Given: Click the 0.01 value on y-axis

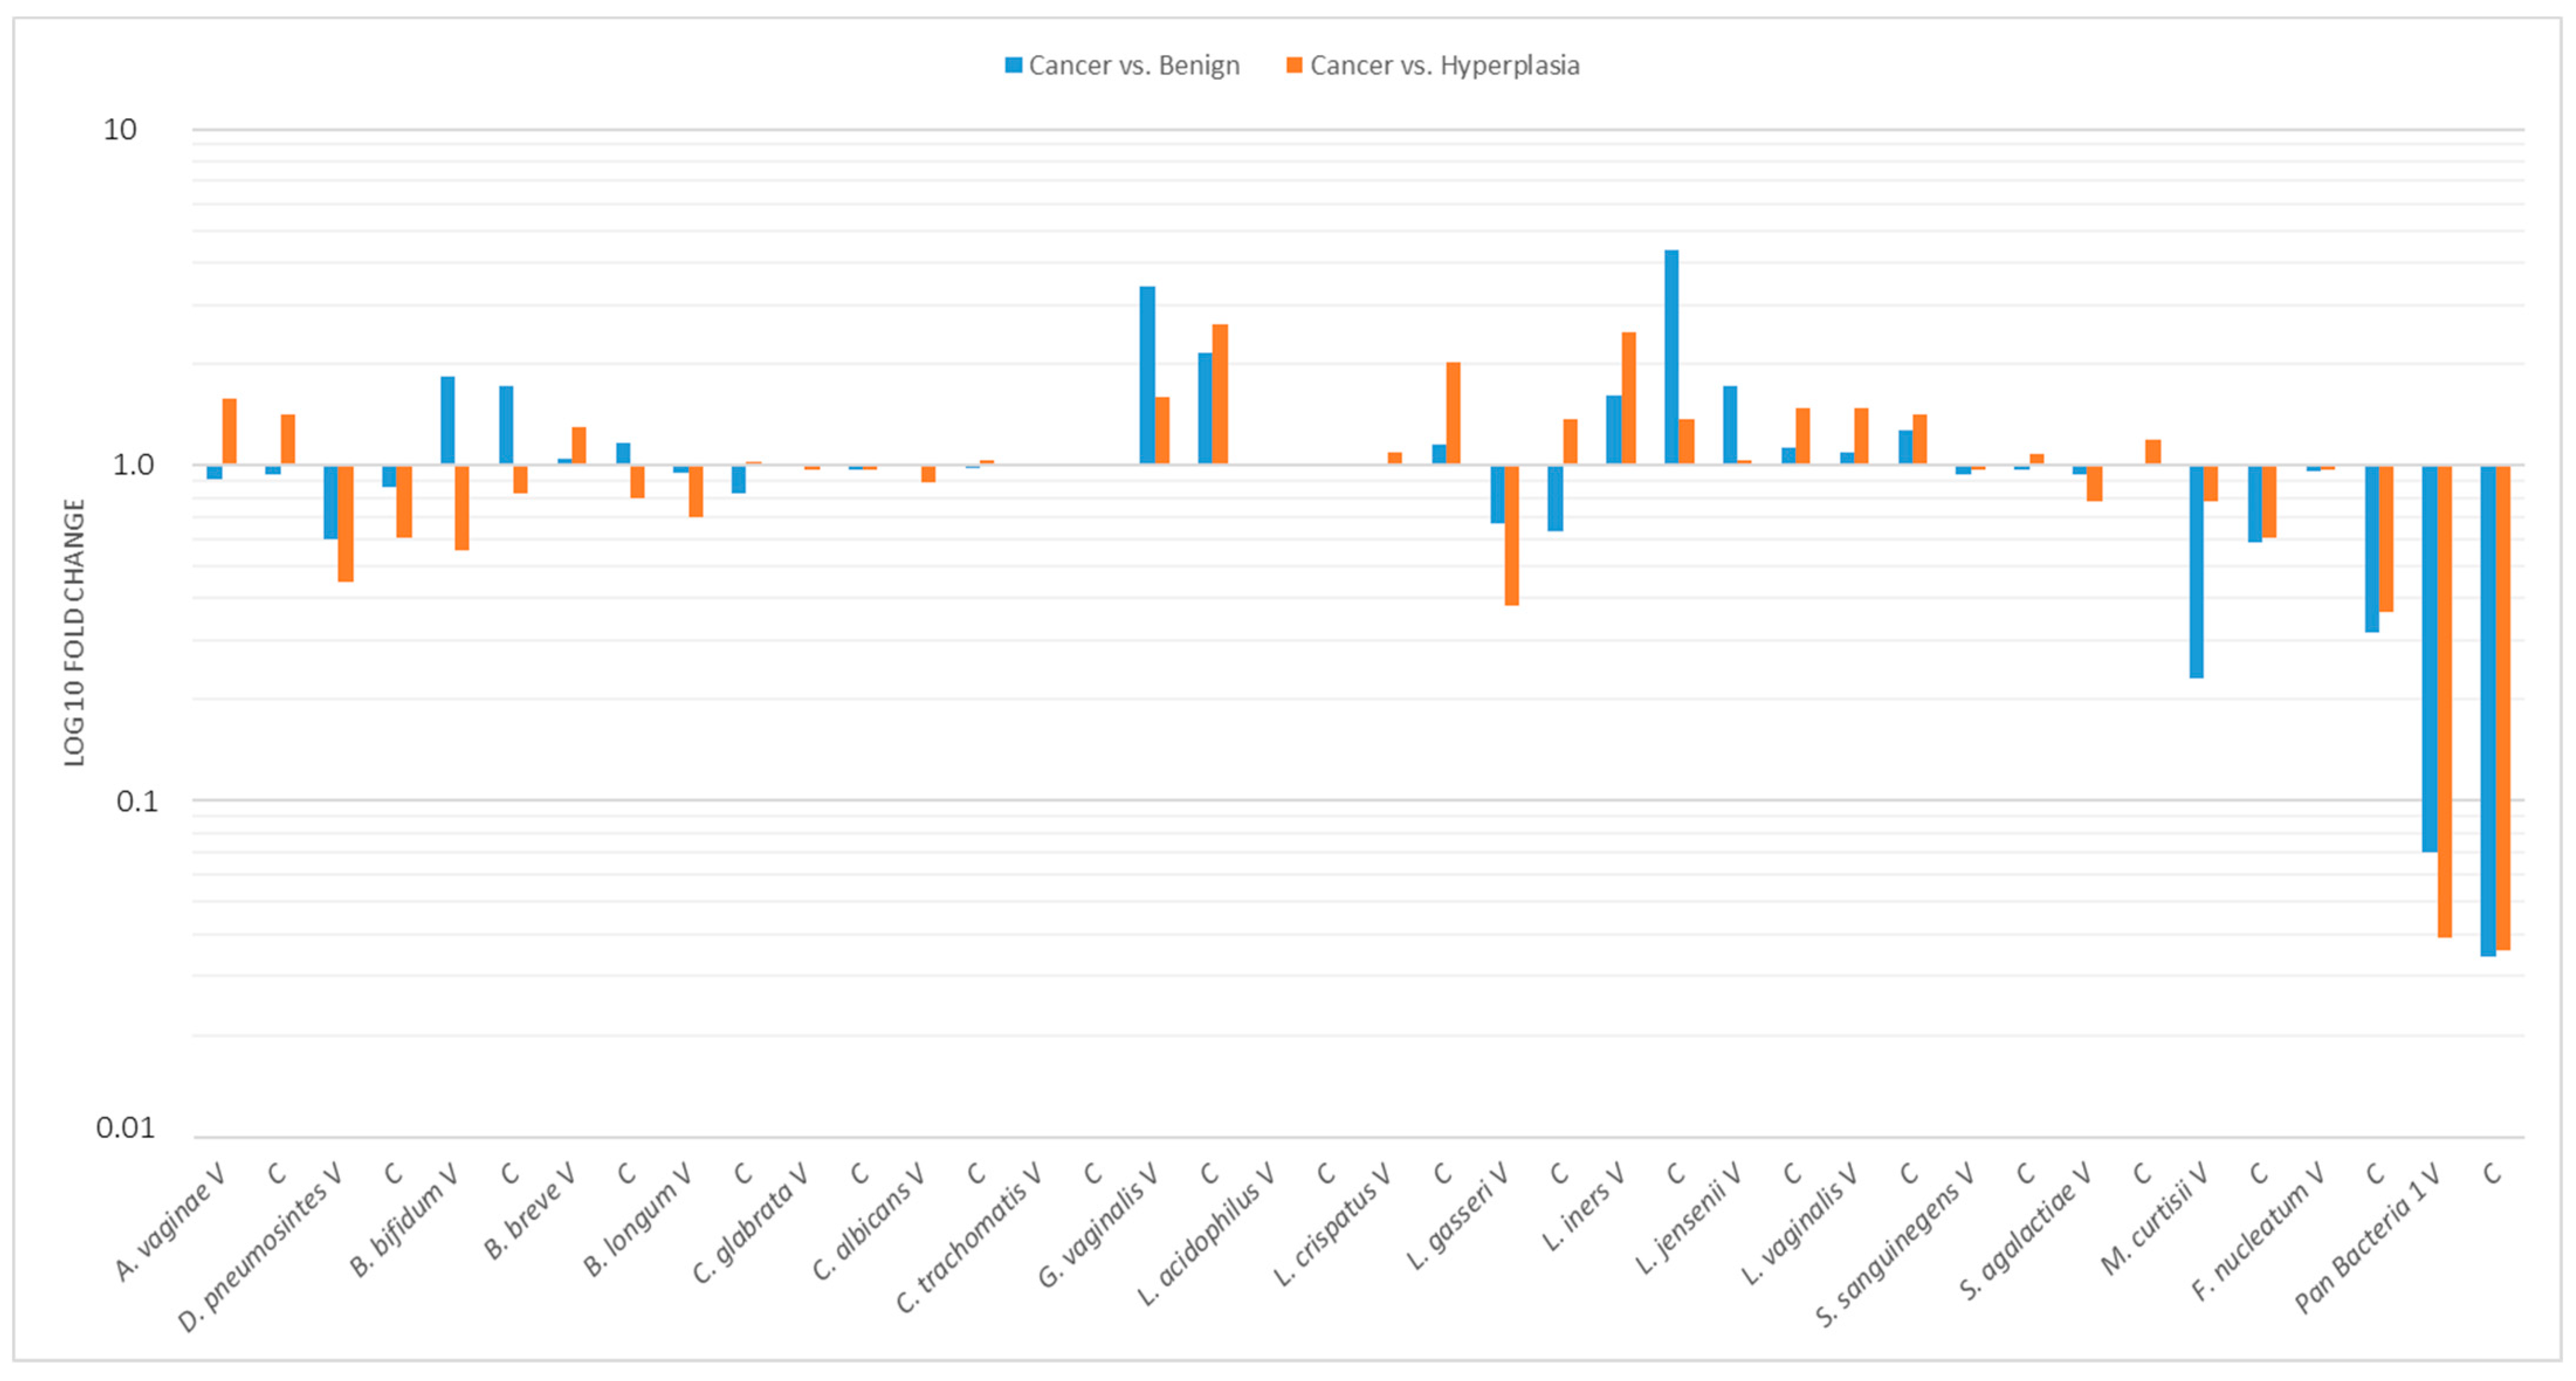Looking at the screenshot, I should (126, 1128).
